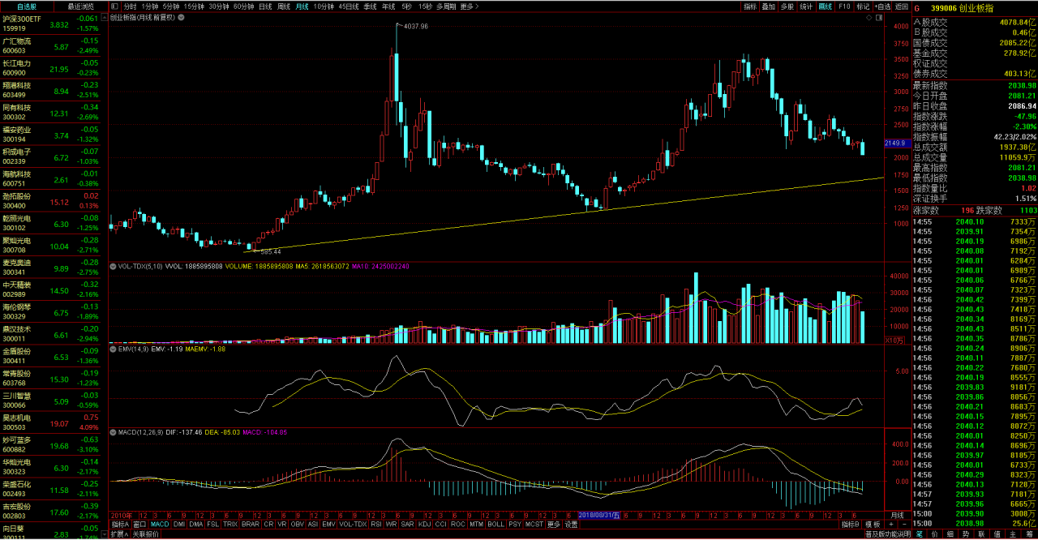Click the small window icon at chart top right
The image size is (1038, 540).
878,17
